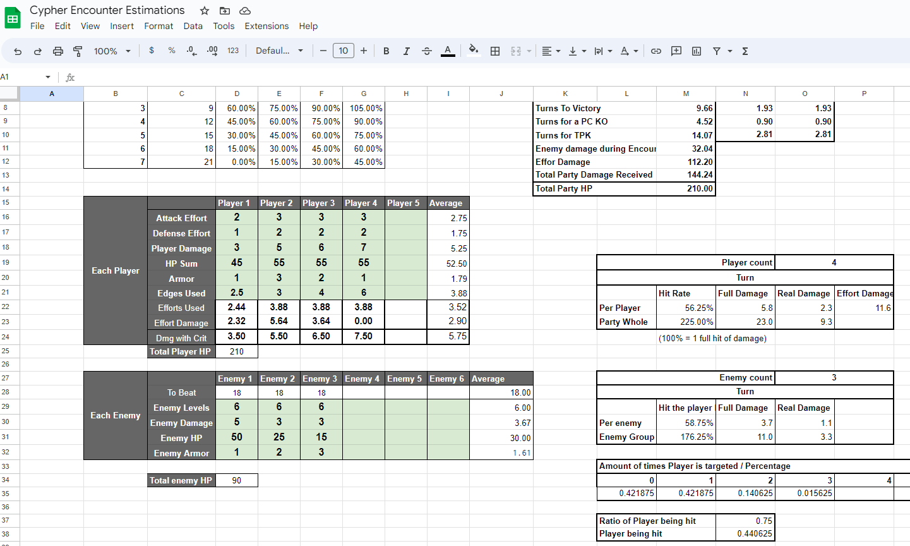Activate the paint format tool
The height and width of the screenshot is (546, 910).
point(78,51)
